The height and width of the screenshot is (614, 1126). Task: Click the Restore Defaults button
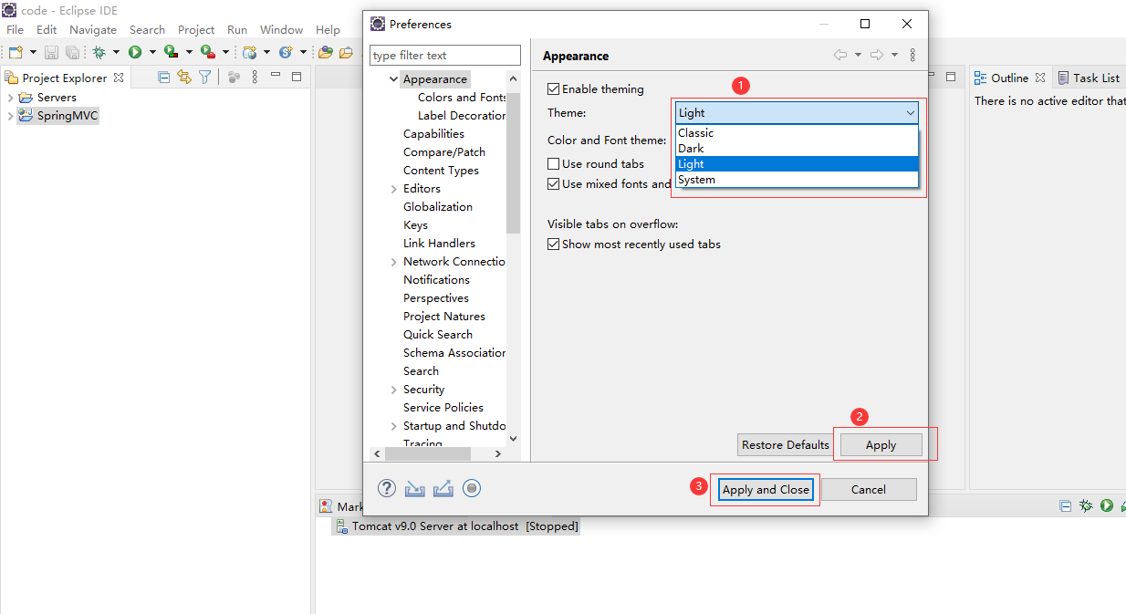(786, 445)
